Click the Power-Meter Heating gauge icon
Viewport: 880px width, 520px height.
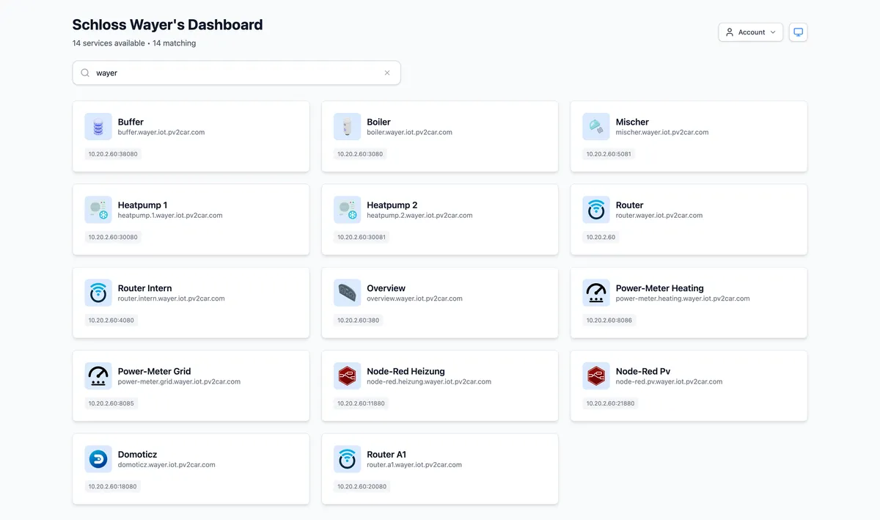coord(596,293)
